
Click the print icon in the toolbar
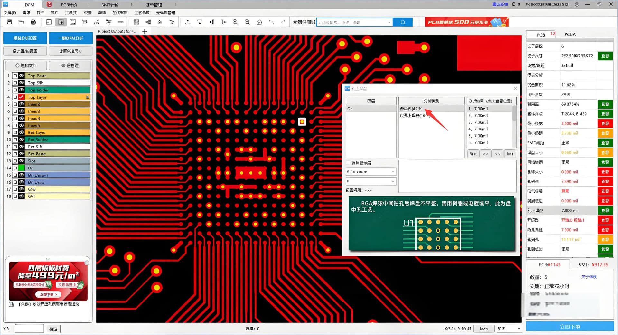(x=33, y=22)
